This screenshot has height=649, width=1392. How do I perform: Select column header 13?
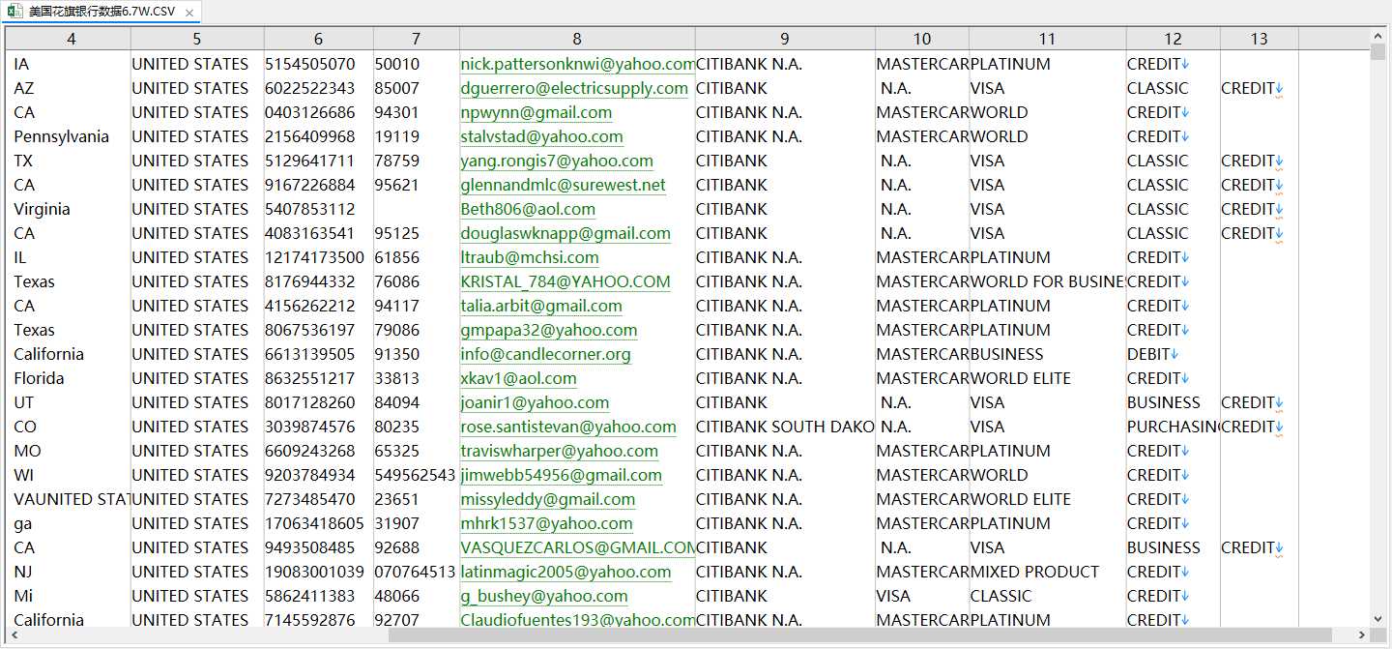(1259, 39)
